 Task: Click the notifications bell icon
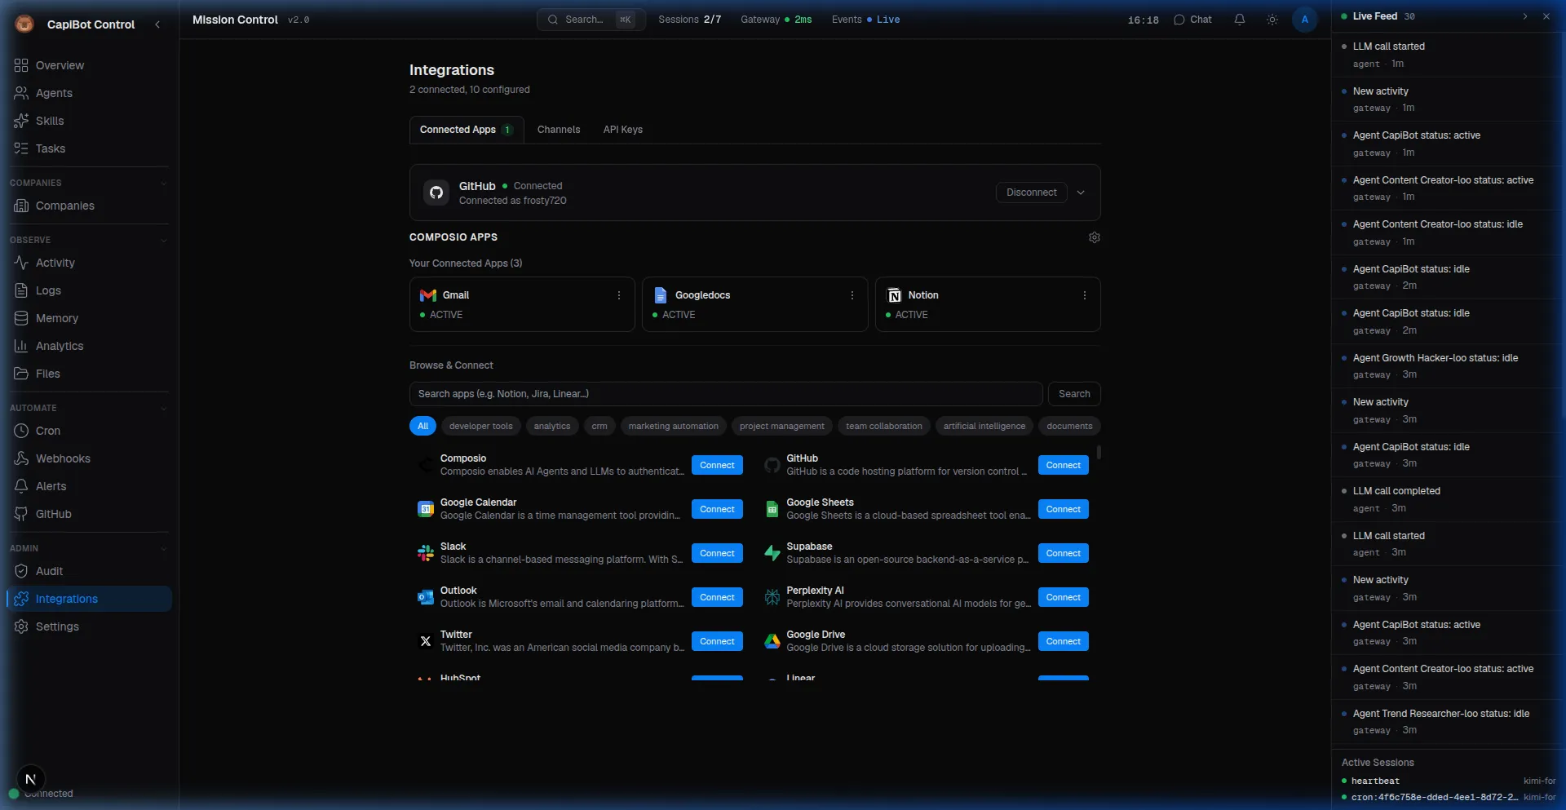coord(1239,20)
